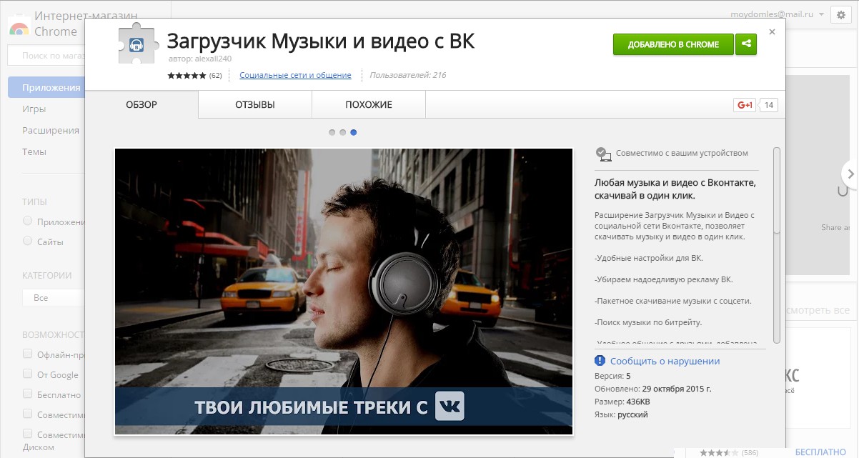Click the +1 count 14
859x458 pixels.
pyautogui.click(x=769, y=105)
